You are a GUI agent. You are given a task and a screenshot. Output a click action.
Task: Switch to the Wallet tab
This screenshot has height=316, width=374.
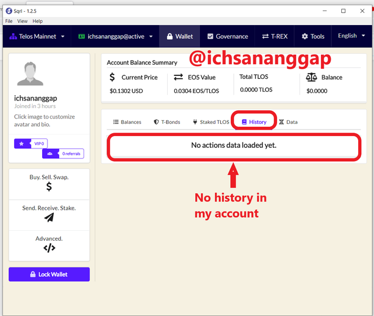(x=179, y=36)
